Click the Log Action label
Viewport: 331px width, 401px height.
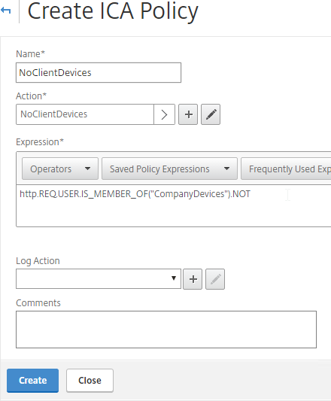tap(38, 261)
